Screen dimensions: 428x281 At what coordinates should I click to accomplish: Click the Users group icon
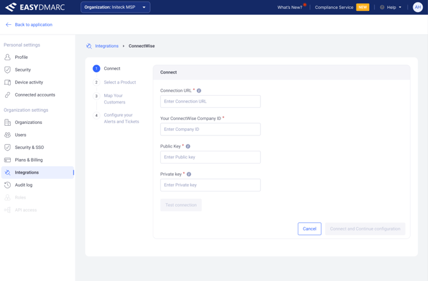tap(8, 135)
